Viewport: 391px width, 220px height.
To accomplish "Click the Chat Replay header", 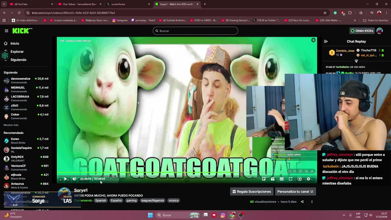I will [x=356, y=41].
